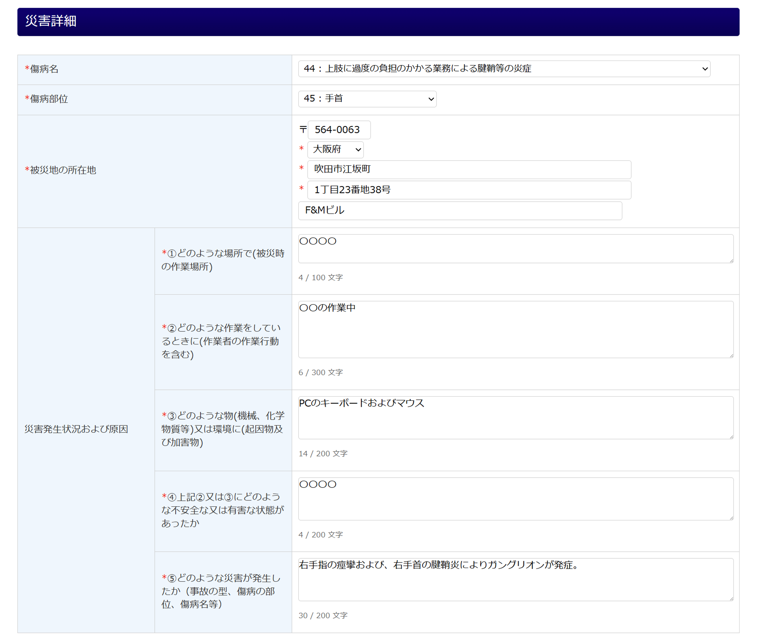
Task: Click the resize handle of ⑤ textarea
Action: coord(731,599)
